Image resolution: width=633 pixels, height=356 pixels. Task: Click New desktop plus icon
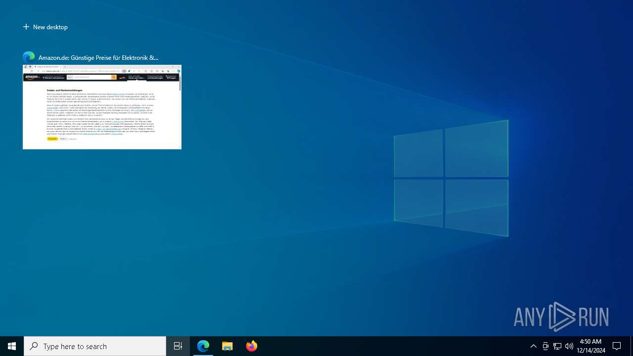coord(26,27)
